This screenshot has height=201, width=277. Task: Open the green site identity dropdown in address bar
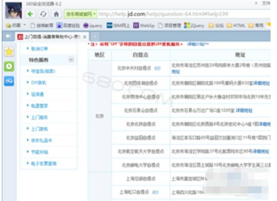click(81, 14)
